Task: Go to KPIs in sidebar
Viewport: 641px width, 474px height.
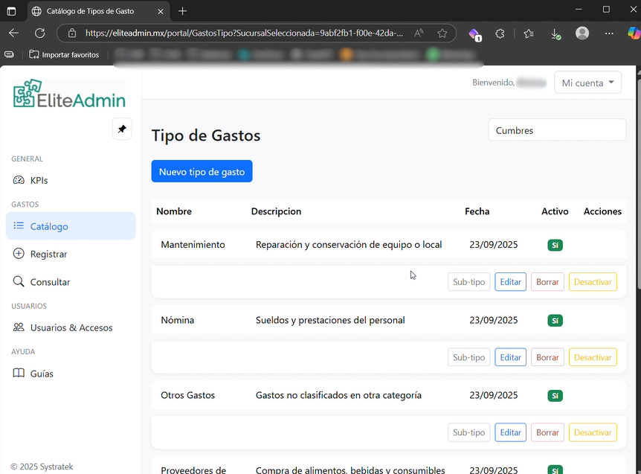Action: coord(39,180)
